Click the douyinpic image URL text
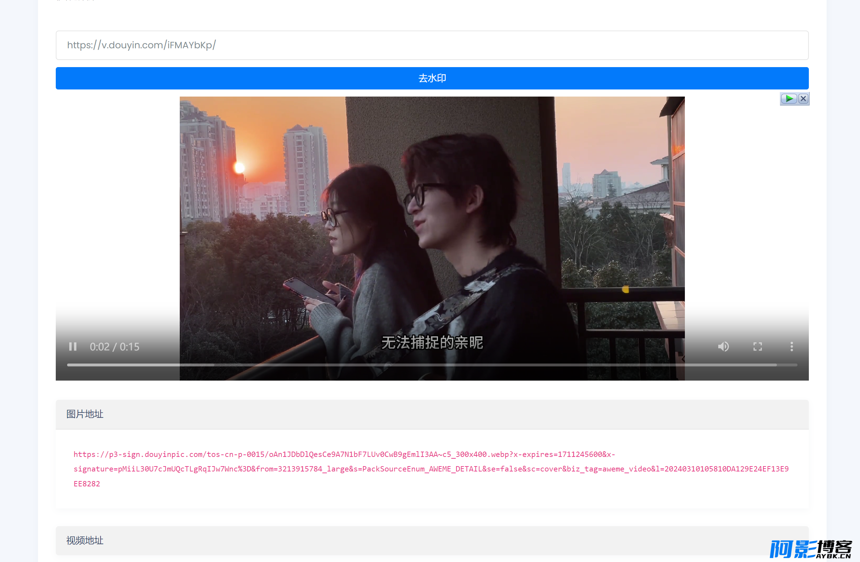 point(431,469)
